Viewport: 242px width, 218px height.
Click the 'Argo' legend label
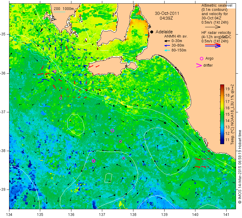[x=209, y=58]
